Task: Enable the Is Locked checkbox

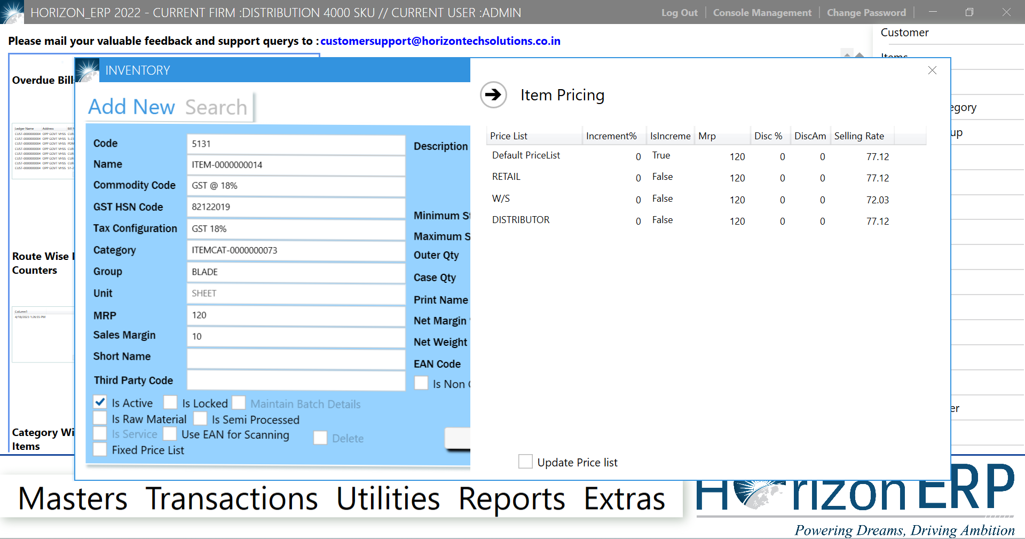Action: pos(170,402)
